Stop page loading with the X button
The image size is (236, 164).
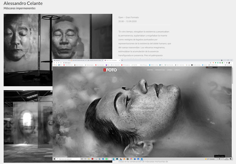59,63
